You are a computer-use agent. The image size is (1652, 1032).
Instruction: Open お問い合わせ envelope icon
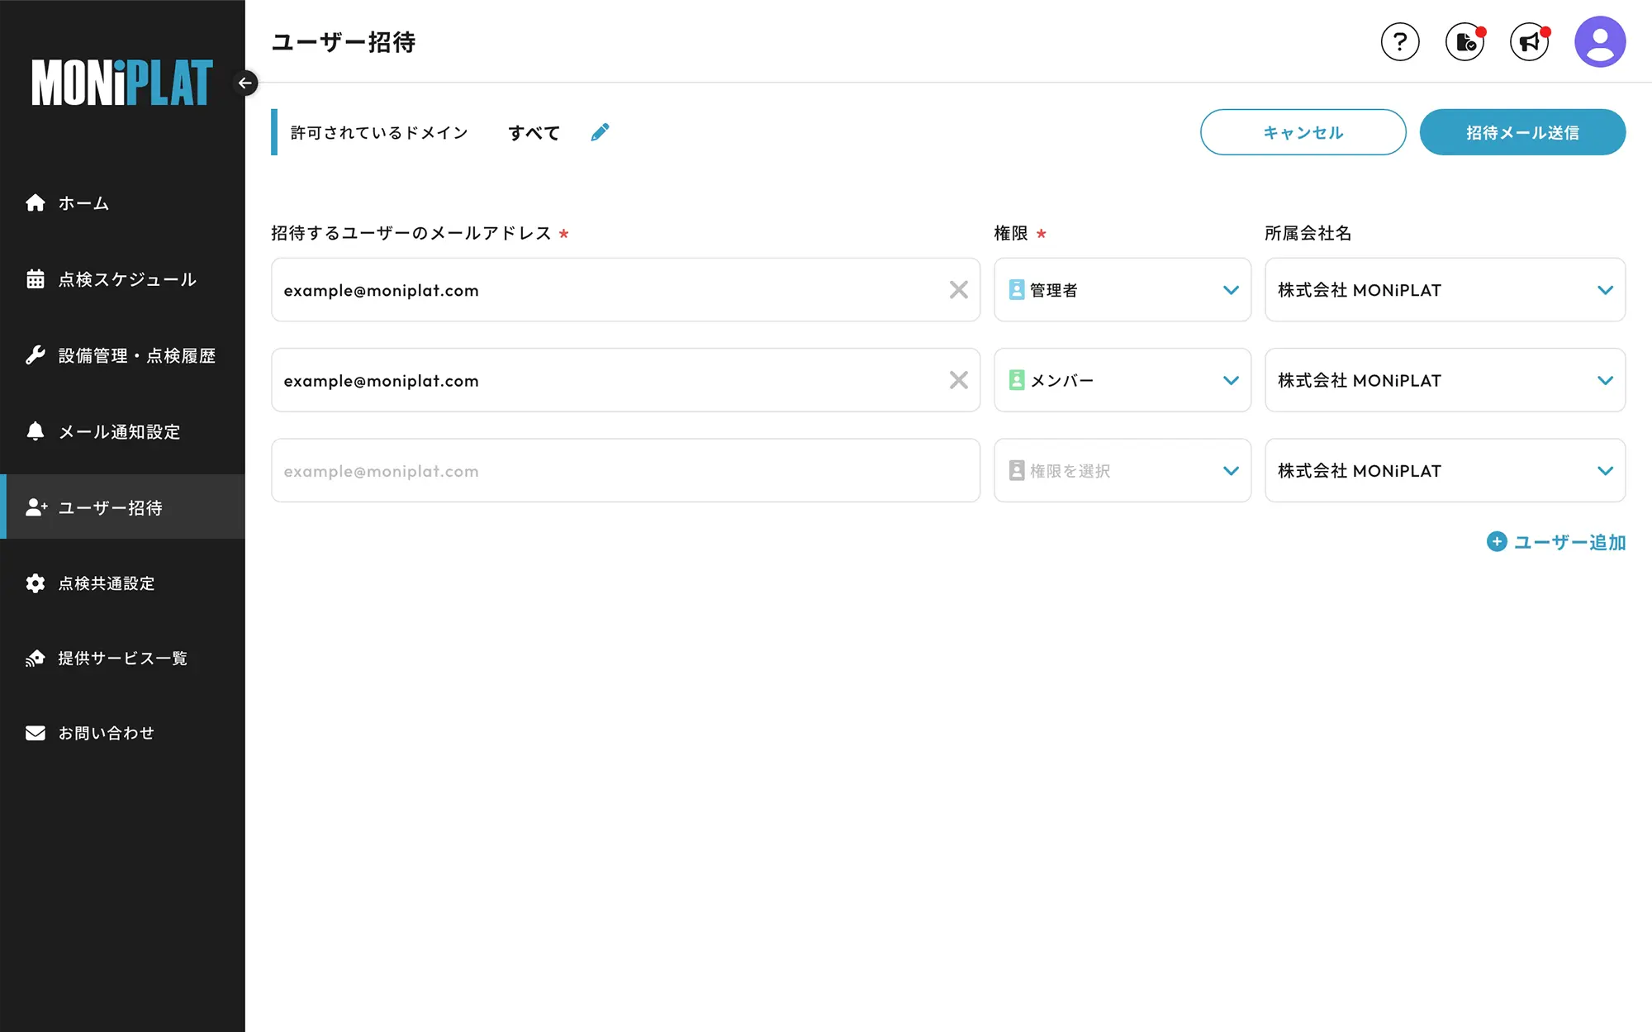[36, 732]
